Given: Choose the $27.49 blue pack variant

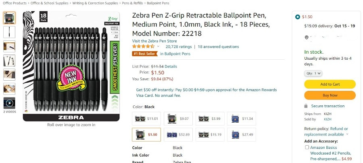Looking at the screenshot, I should click(x=242, y=134).
